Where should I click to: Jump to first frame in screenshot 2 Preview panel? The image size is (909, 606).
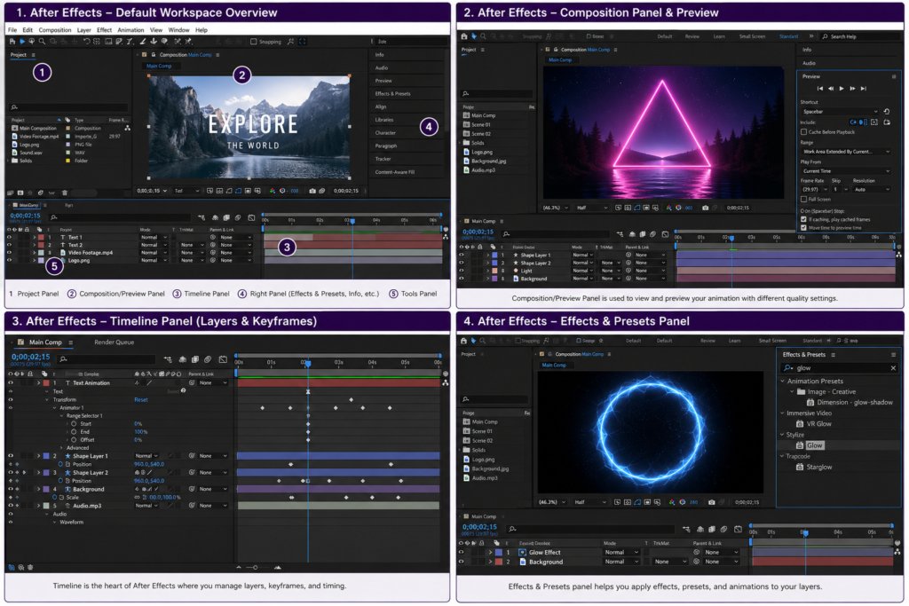tap(819, 89)
